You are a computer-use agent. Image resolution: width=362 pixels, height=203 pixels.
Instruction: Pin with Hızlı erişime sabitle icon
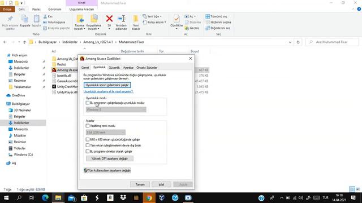tap(10, 19)
